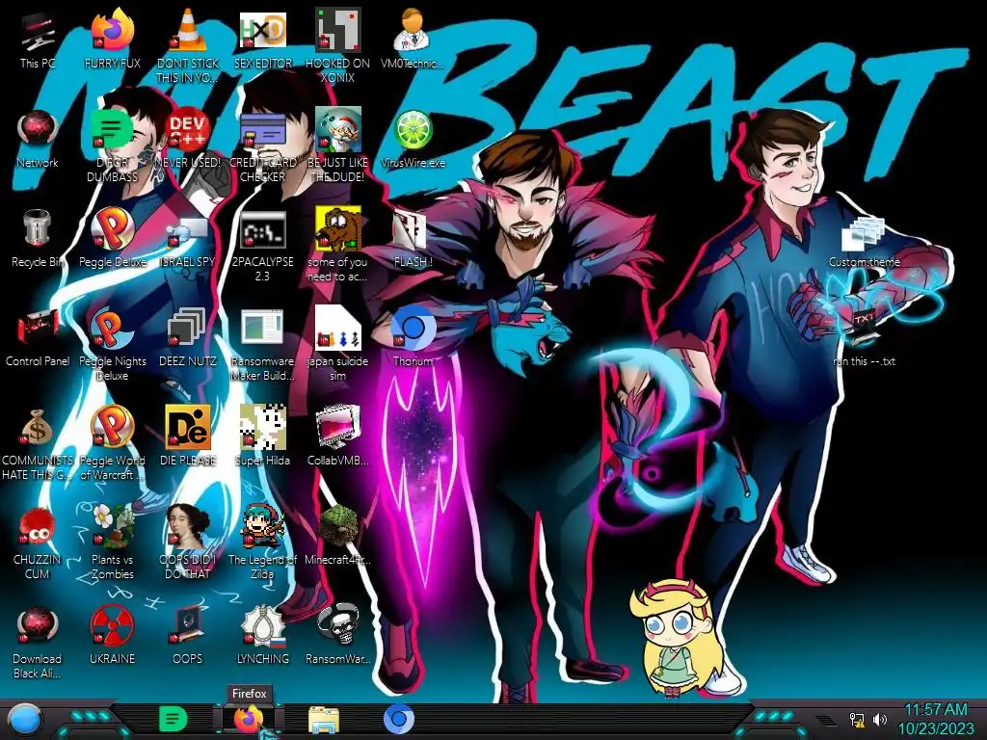This screenshot has width=987, height=740.
Task: Click the DEEZ NUTZ icon
Action: tap(187, 328)
